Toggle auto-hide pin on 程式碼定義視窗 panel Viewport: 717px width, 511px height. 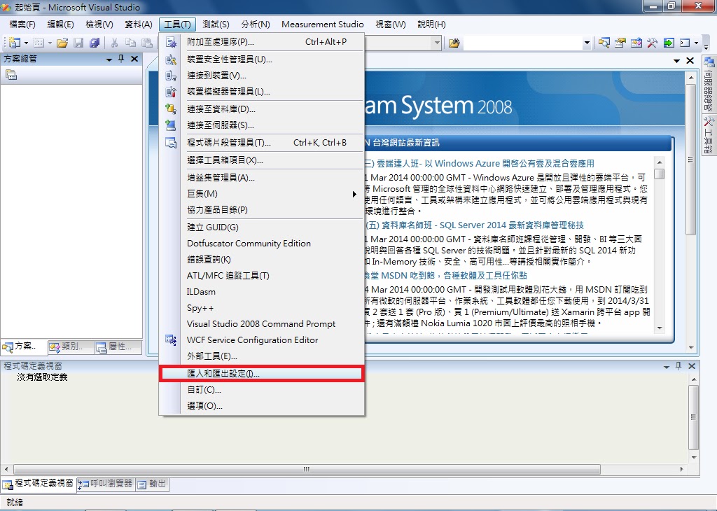pyautogui.click(x=678, y=365)
